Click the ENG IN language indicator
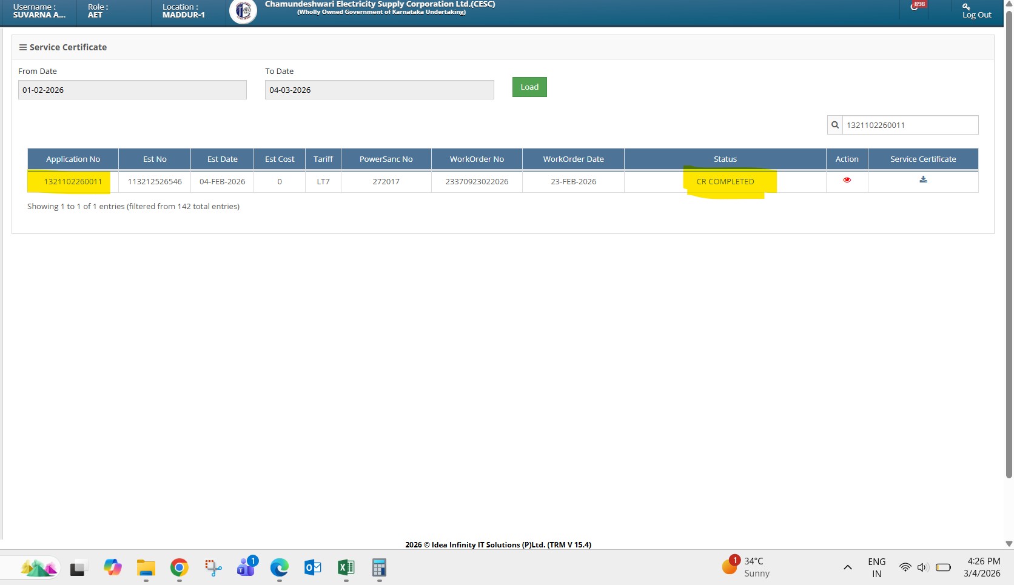 [876, 567]
